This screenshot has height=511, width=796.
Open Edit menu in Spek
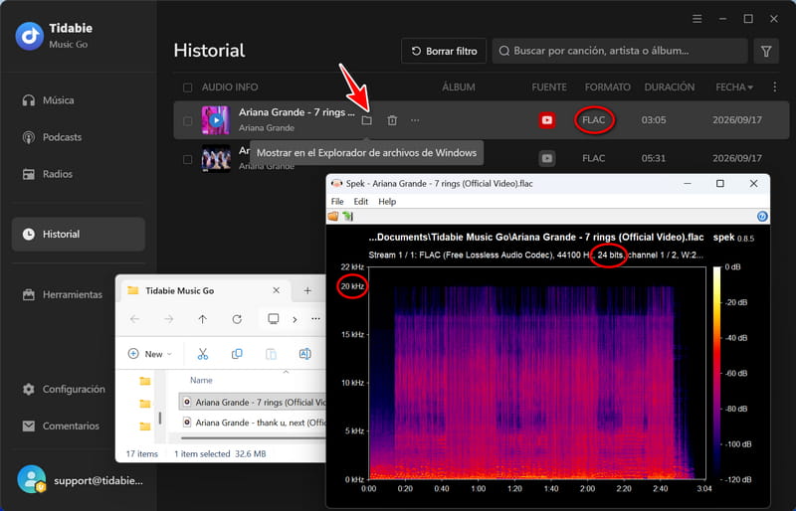pos(361,202)
